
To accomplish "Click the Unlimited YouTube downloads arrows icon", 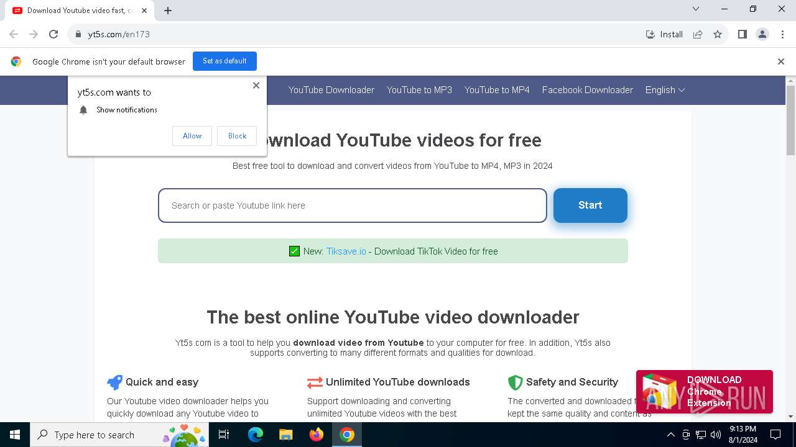I will click(x=315, y=382).
